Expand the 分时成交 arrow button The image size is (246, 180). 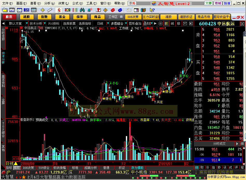pos(237,144)
